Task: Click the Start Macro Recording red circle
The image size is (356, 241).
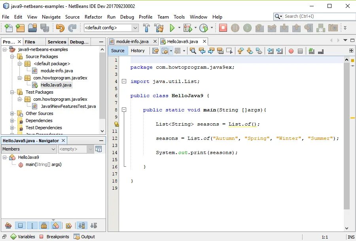Action: point(291,51)
